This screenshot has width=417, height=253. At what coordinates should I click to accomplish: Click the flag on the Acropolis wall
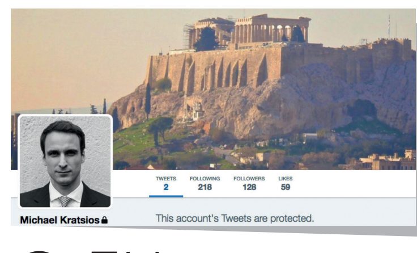[389, 23]
